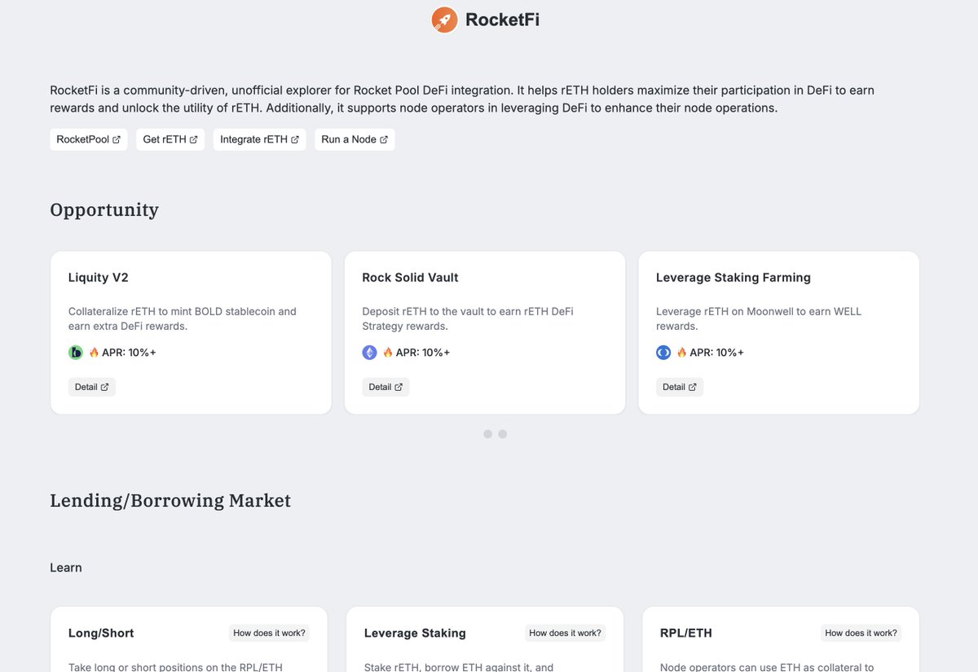Image resolution: width=978 pixels, height=672 pixels.
Task: Click How does it work on Leverage Staking card
Action: (x=565, y=632)
